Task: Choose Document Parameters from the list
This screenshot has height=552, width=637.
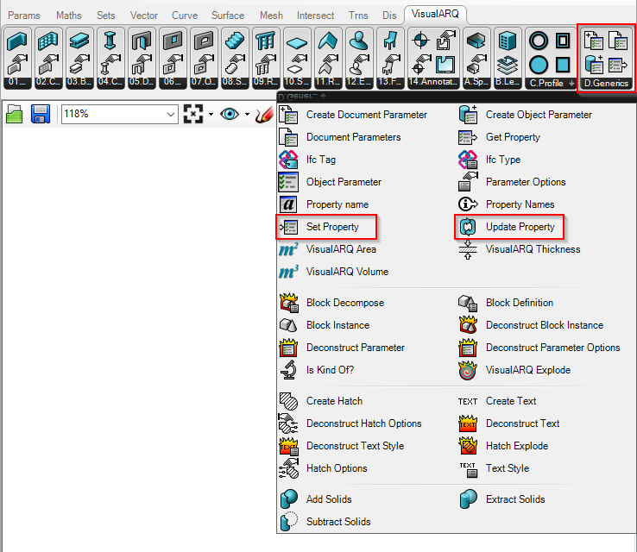Action: tap(340, 137)
